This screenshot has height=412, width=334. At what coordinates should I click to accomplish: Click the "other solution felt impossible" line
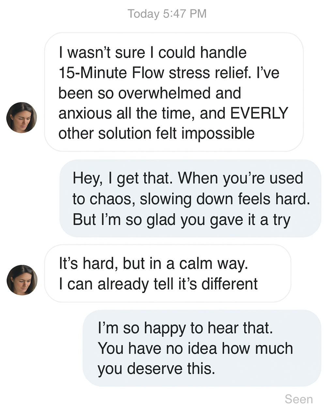coord(156,134)
